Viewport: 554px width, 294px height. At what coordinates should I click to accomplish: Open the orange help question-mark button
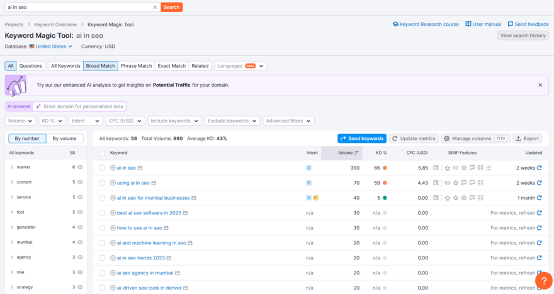point(544,281)
